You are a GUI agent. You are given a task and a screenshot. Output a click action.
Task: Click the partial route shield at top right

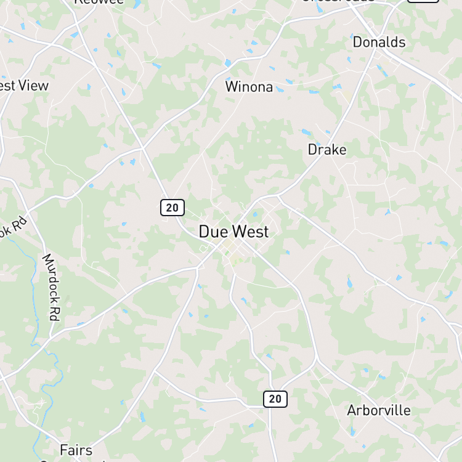tap(423, 1)
